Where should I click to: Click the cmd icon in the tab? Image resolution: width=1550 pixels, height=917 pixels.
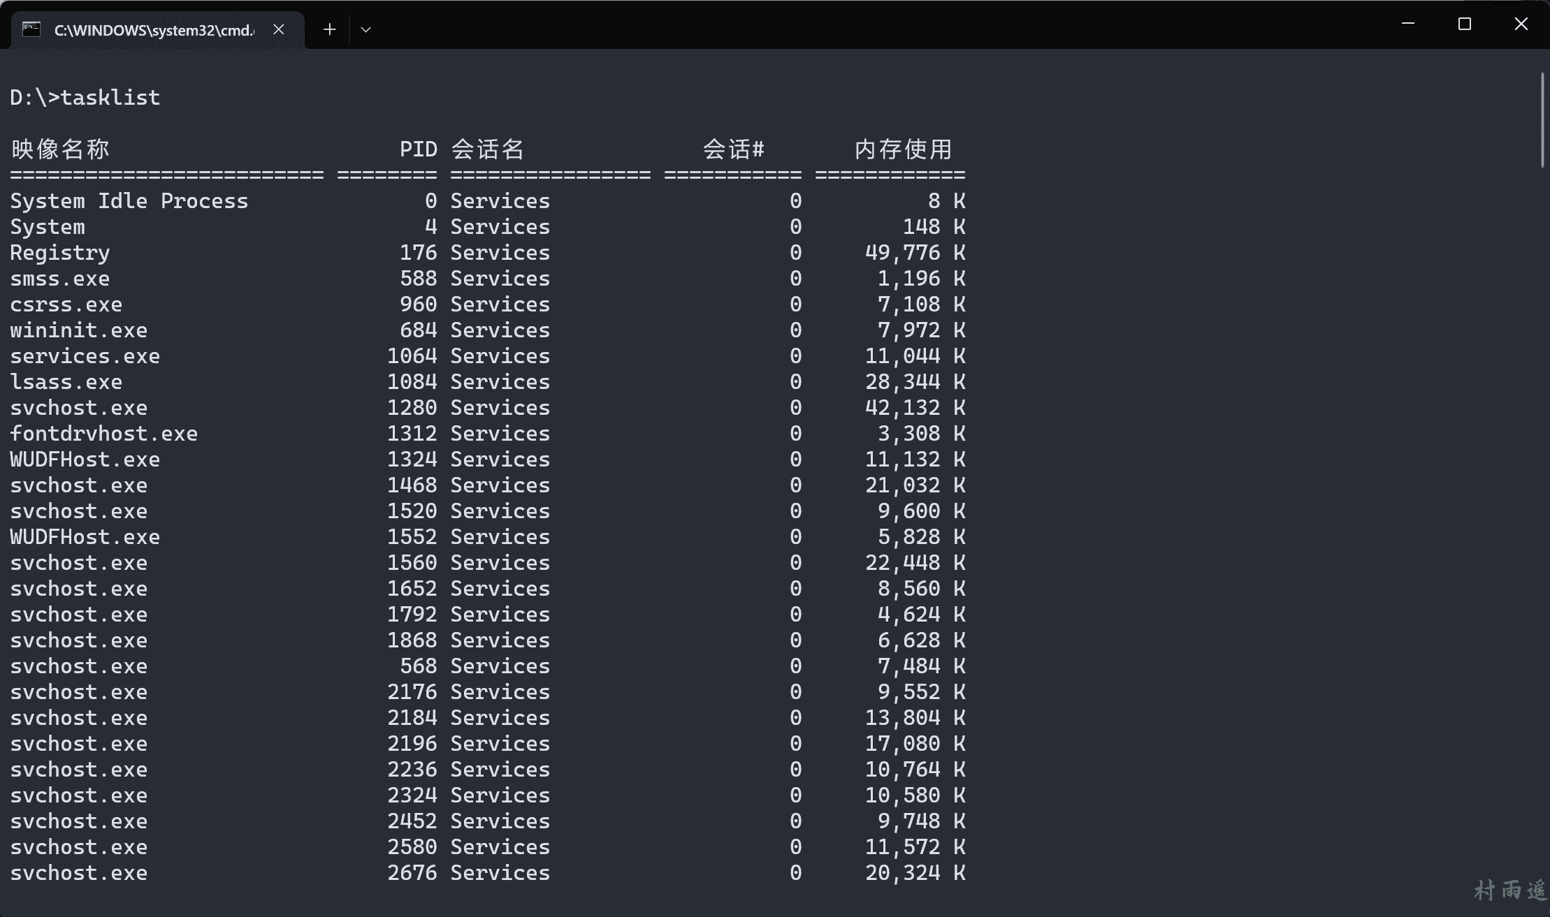31,29
